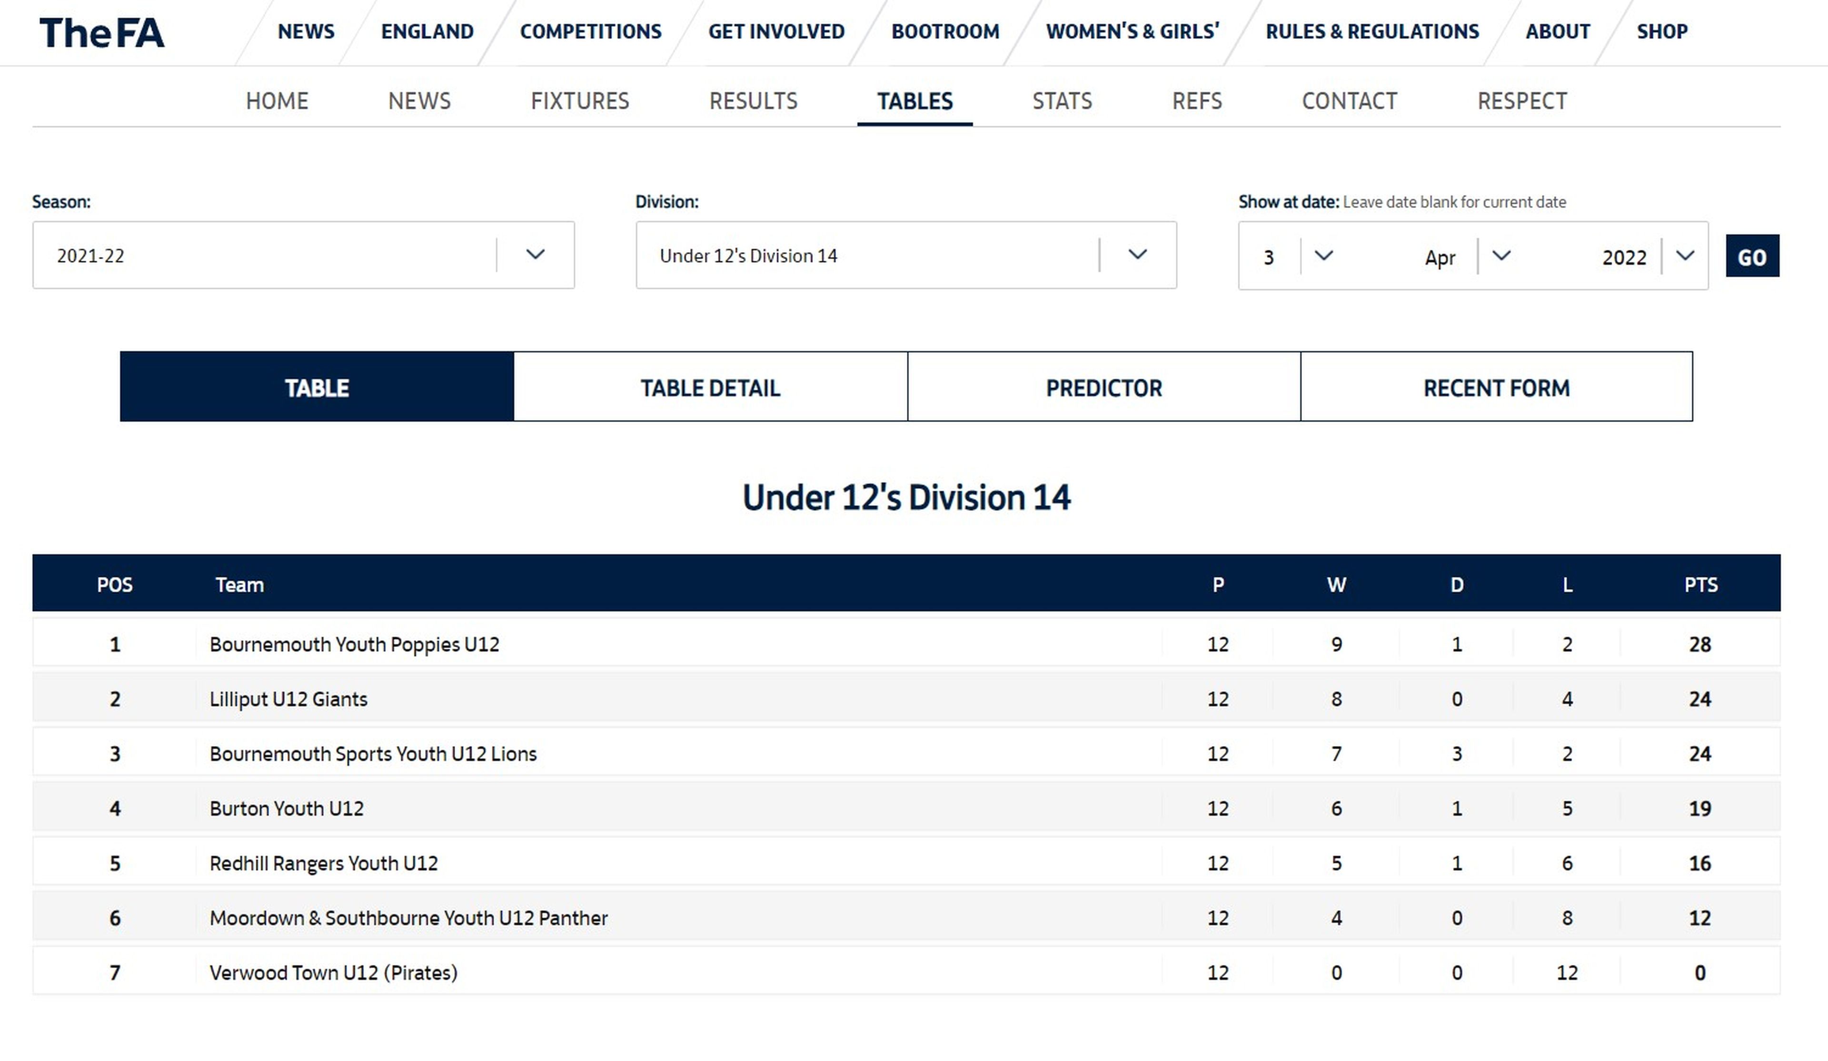Select Moordown & Southbourne Youth U12 Panther
1828x1061 pixels.
click(x=408, y=918)
